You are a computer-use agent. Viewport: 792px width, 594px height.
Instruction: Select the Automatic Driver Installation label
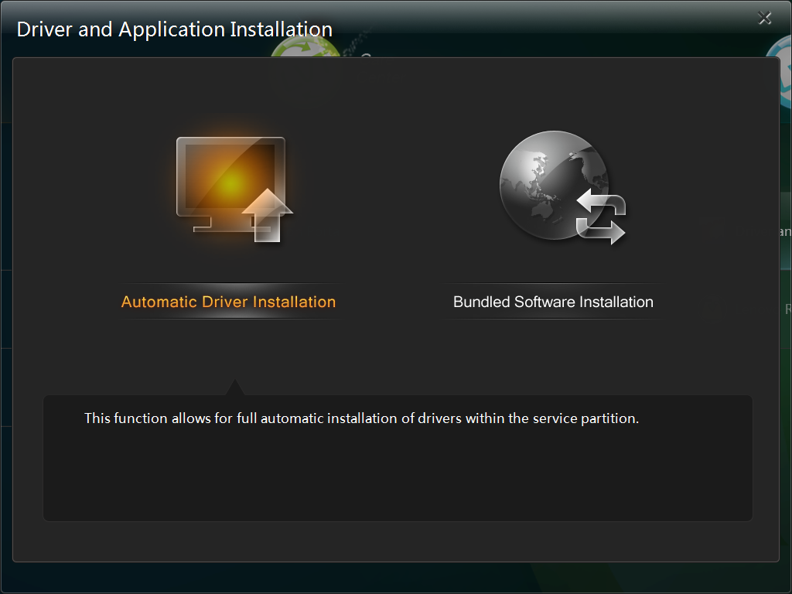click(228, 302)
